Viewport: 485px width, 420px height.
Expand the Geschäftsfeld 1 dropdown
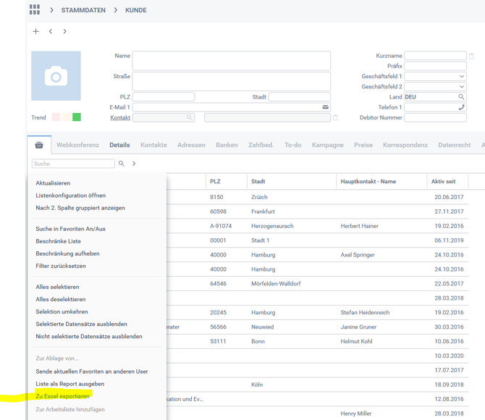point(461,76)
